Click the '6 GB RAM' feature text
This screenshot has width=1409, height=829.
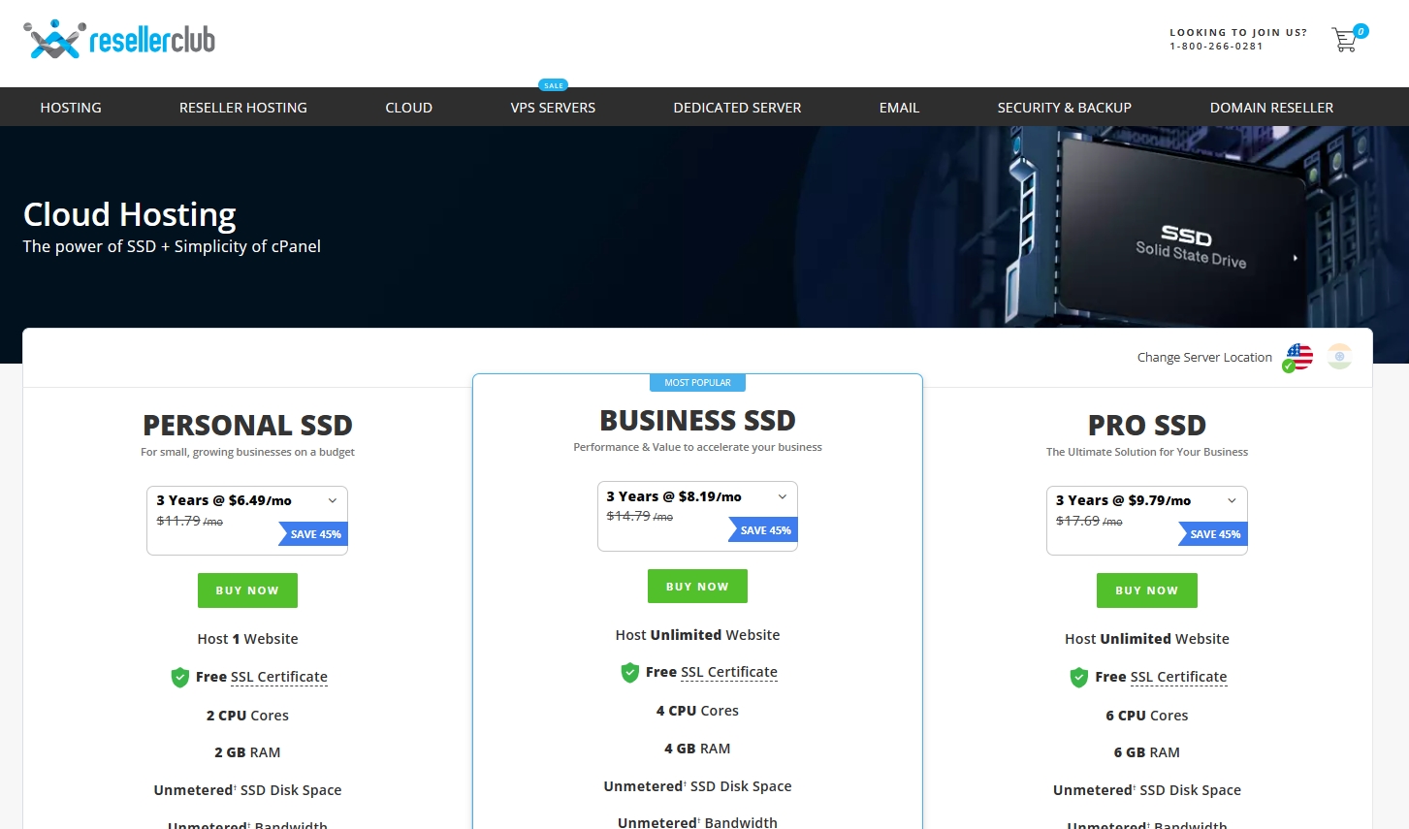coord(1147,752)
